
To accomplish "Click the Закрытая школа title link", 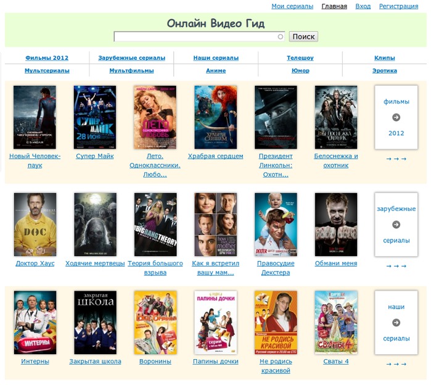I will [95, 362].
